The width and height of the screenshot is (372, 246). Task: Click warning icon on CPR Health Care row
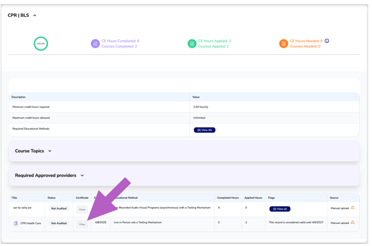(x=353, y=223)
